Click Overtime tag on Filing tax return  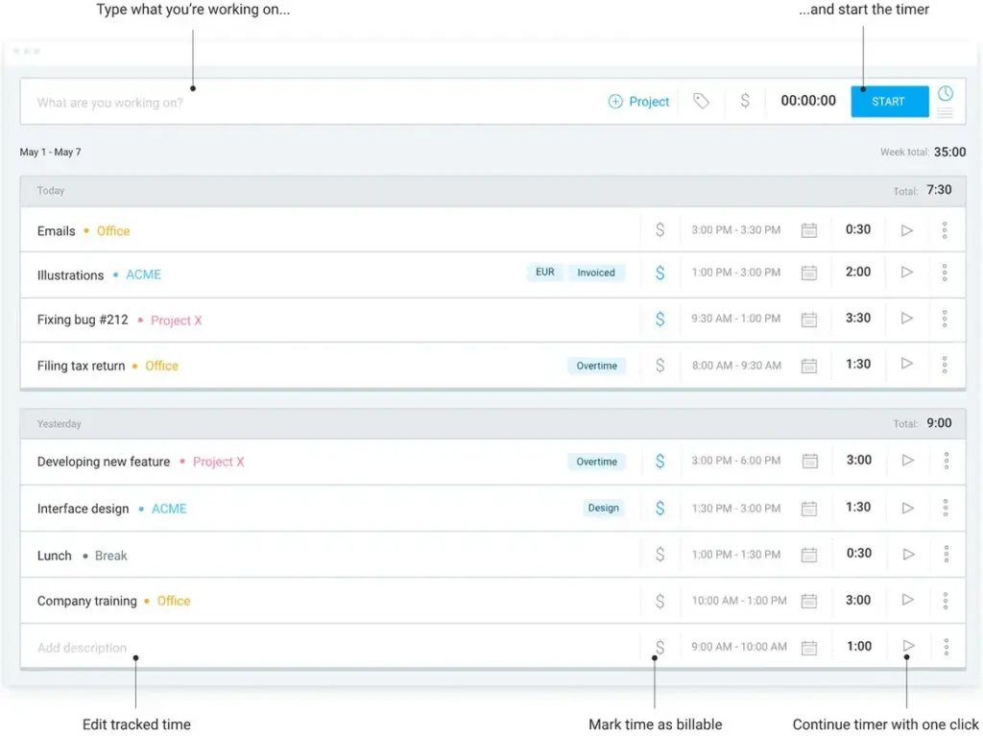597,366
